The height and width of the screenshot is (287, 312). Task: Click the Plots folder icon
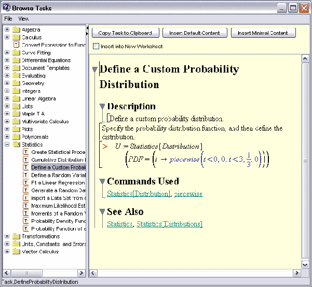pyautogui.click(x=16, y=129)
